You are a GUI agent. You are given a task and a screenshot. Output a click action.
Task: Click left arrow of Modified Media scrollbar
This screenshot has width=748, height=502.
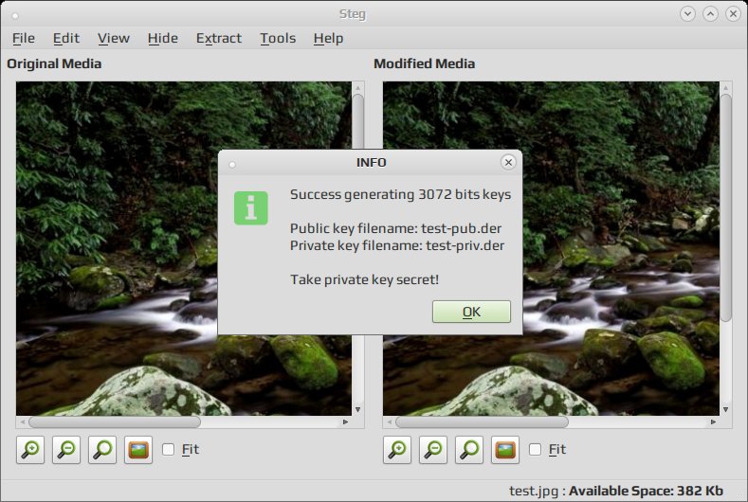click(390, 421)
